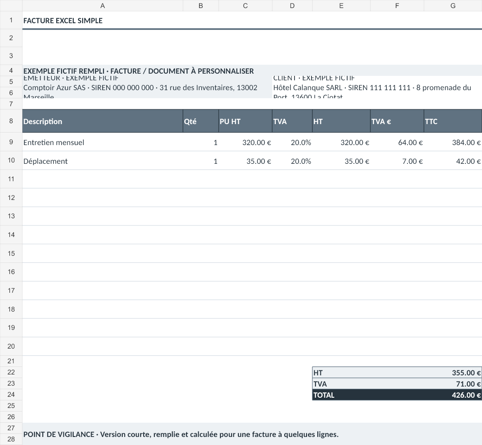This screenshot has height=445, width=482.
Task: Click the 'TVA €' table header
Action: [397, 121]
